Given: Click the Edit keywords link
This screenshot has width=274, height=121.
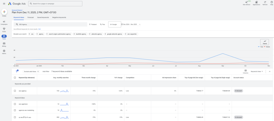Looking at the screenshot, I should point(40,29).
